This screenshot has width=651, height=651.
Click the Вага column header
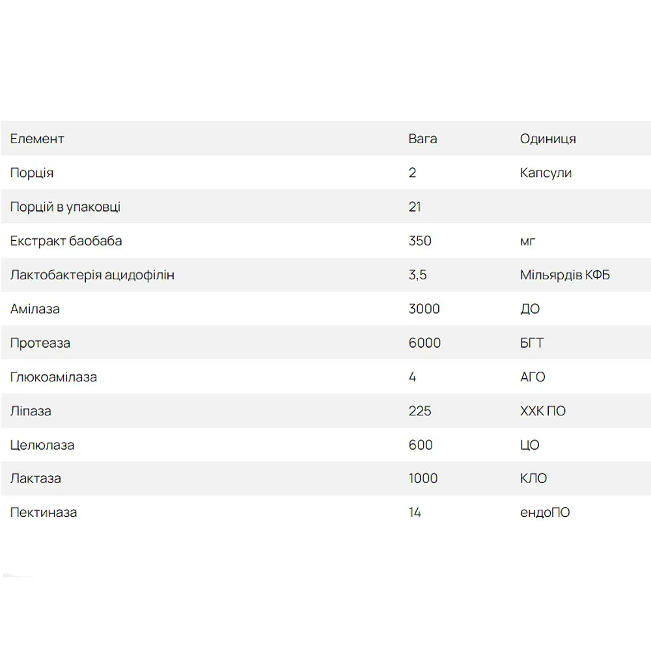click(422, 139)
